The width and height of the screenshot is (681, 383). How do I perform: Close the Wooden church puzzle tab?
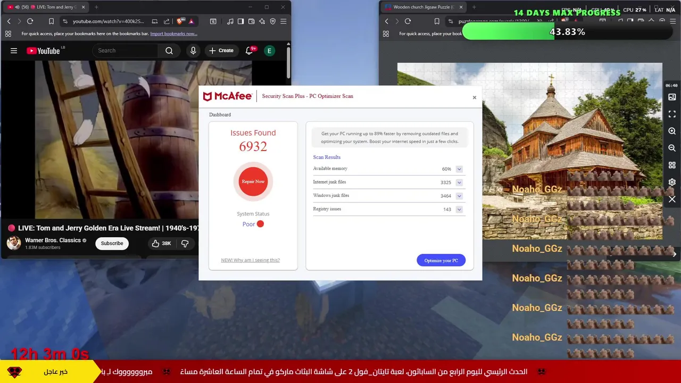coord(461,7)
